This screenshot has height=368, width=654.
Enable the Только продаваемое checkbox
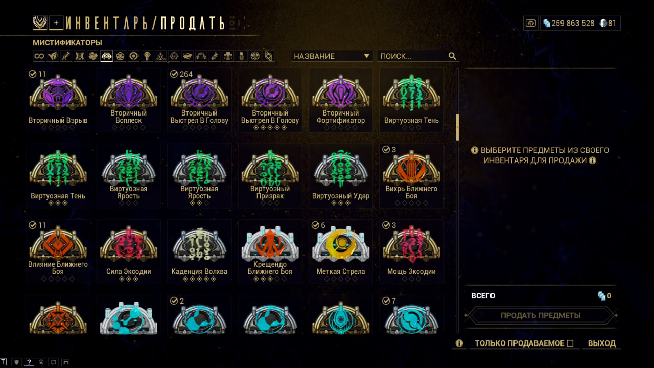(x=570, y=343)
